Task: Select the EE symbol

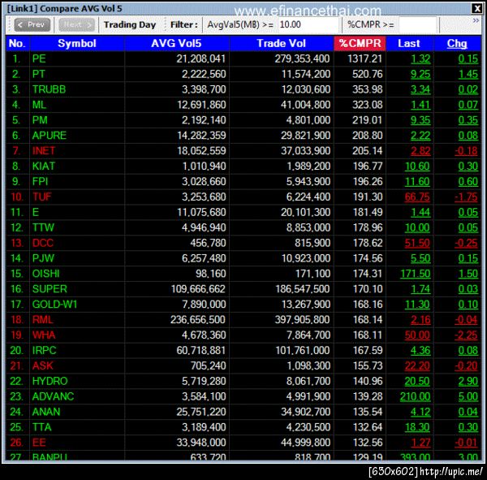Action: click(x=39, y=443)
